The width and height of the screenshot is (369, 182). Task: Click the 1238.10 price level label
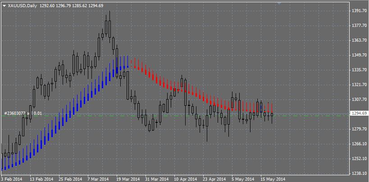click(x=359, y=173)
